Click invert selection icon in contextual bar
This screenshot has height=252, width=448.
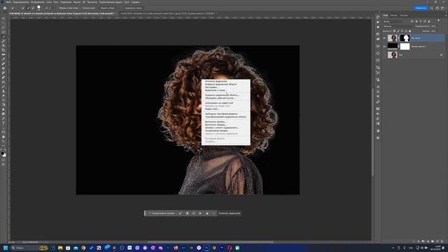point(187,213)
